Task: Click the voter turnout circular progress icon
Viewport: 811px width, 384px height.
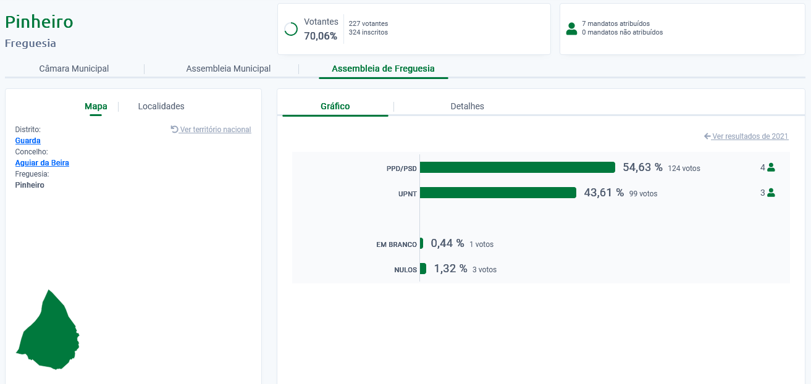Action: coord(291,29)
